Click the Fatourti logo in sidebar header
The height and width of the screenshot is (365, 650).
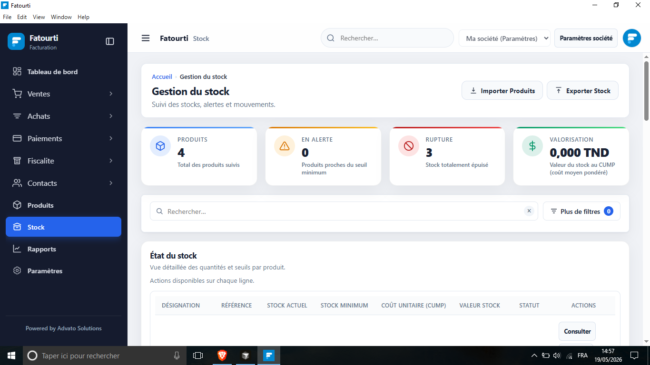click(x=16, y=41)
